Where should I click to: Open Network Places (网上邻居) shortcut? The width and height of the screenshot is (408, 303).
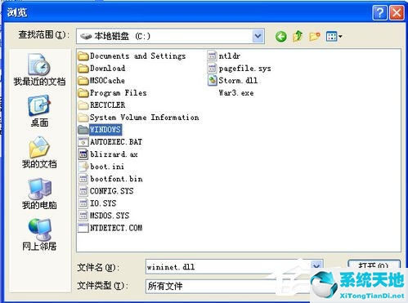pyautogui.click(x=39, y=235)
